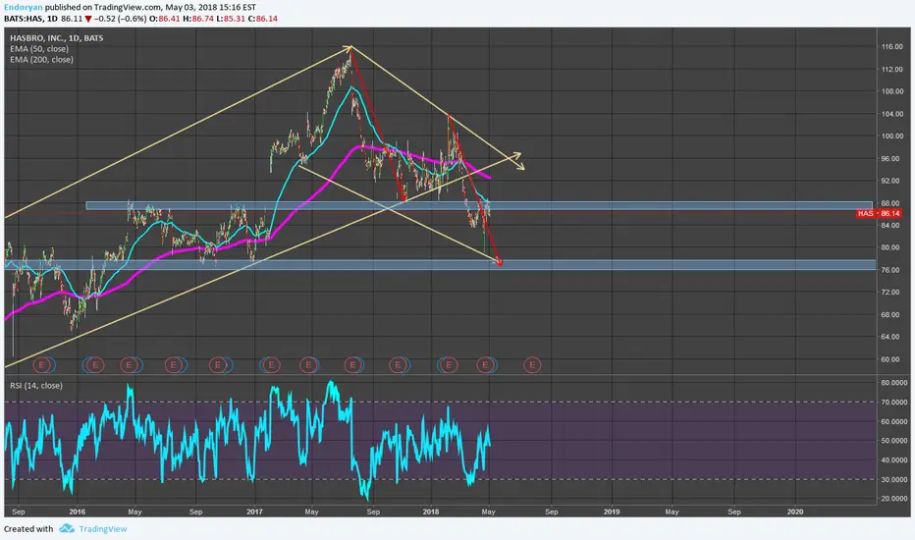This screenshot has width=915, height=540.
Task: Click the 92.00 price axis label
Action: 892,181
